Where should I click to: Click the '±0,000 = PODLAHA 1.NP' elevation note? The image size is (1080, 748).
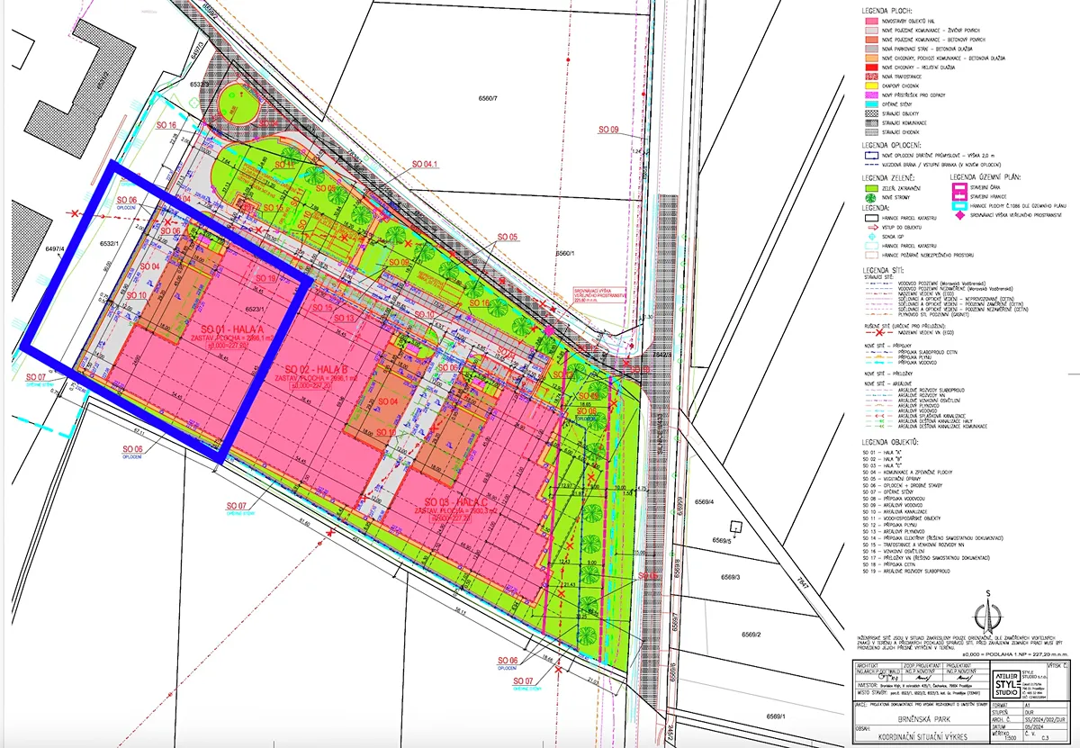tap(1015, 654)
